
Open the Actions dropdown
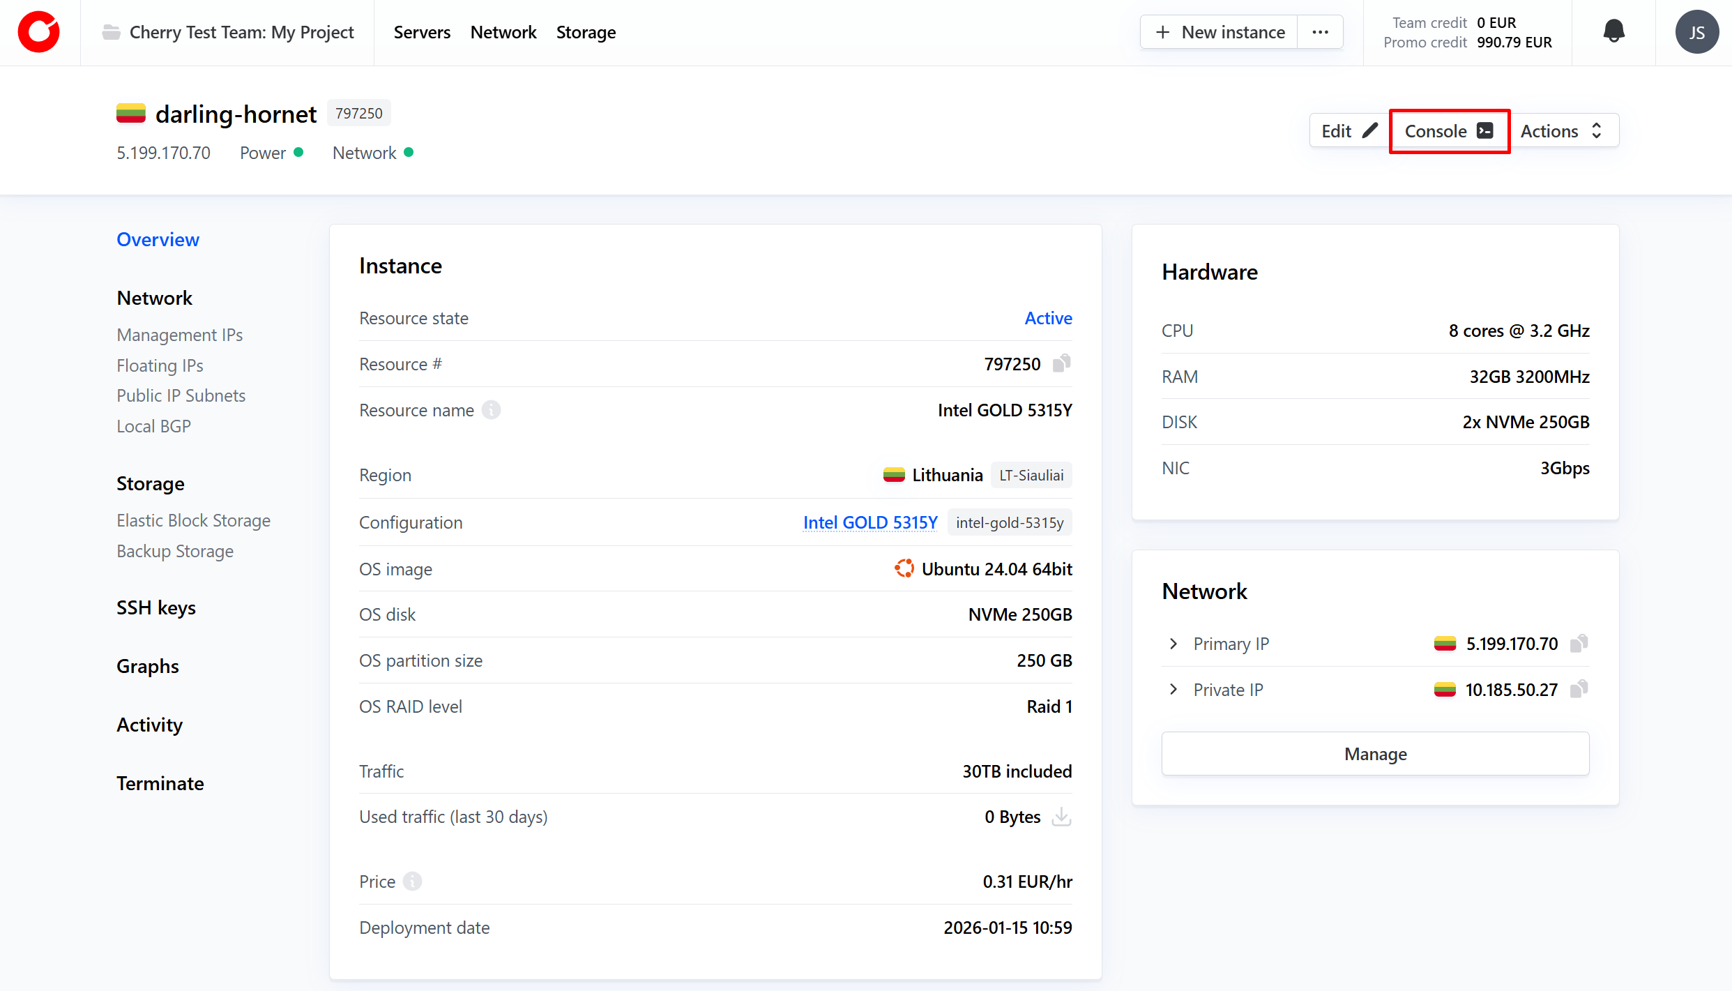coord(1562,131)
